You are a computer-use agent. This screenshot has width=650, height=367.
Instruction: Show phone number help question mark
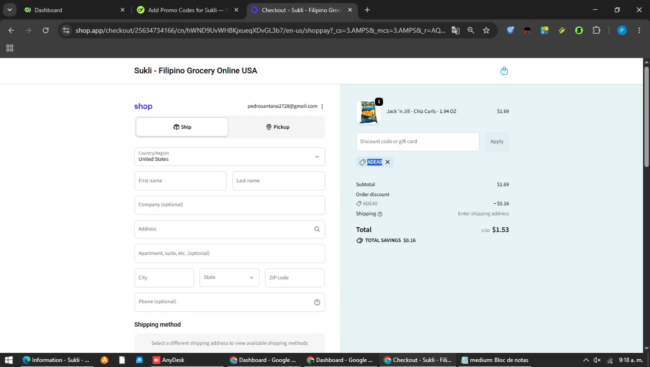point(317,302)
